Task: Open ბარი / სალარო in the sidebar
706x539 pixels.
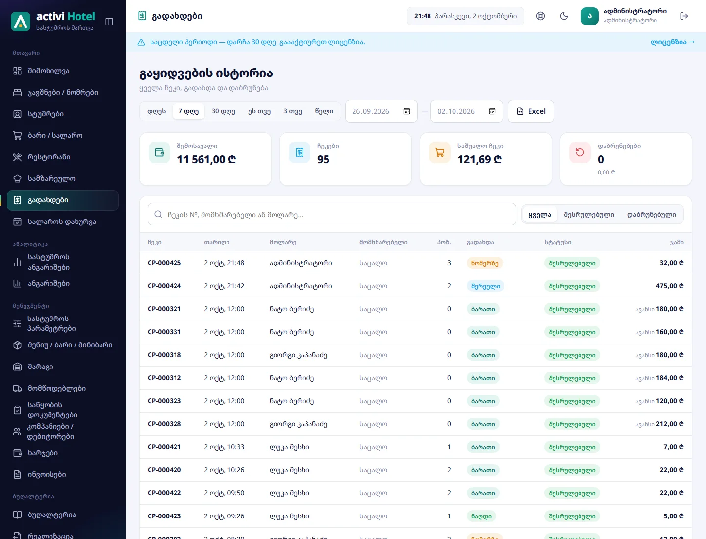Action: coord(63,135)
